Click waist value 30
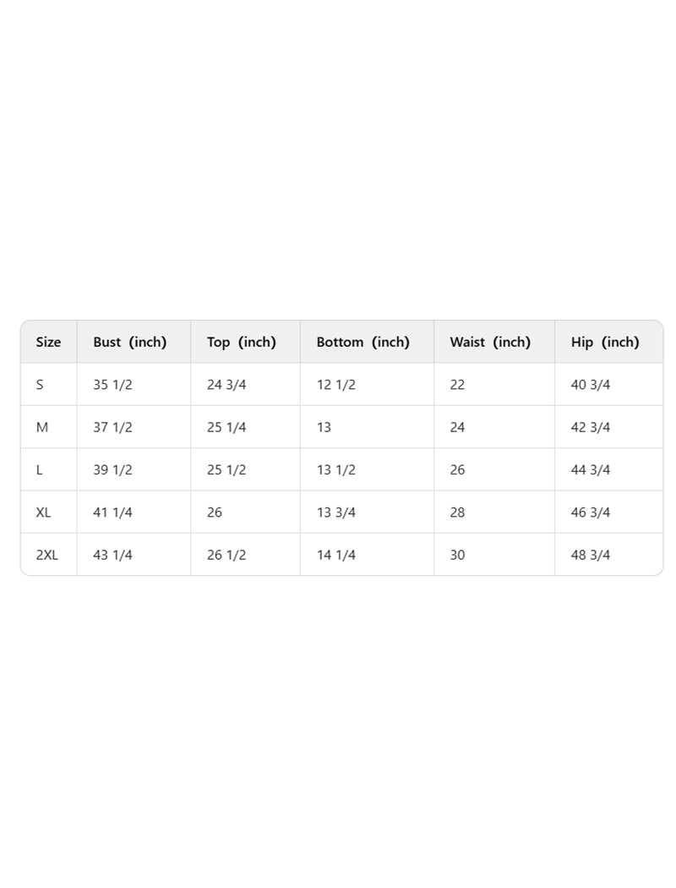 click(457, 555)
